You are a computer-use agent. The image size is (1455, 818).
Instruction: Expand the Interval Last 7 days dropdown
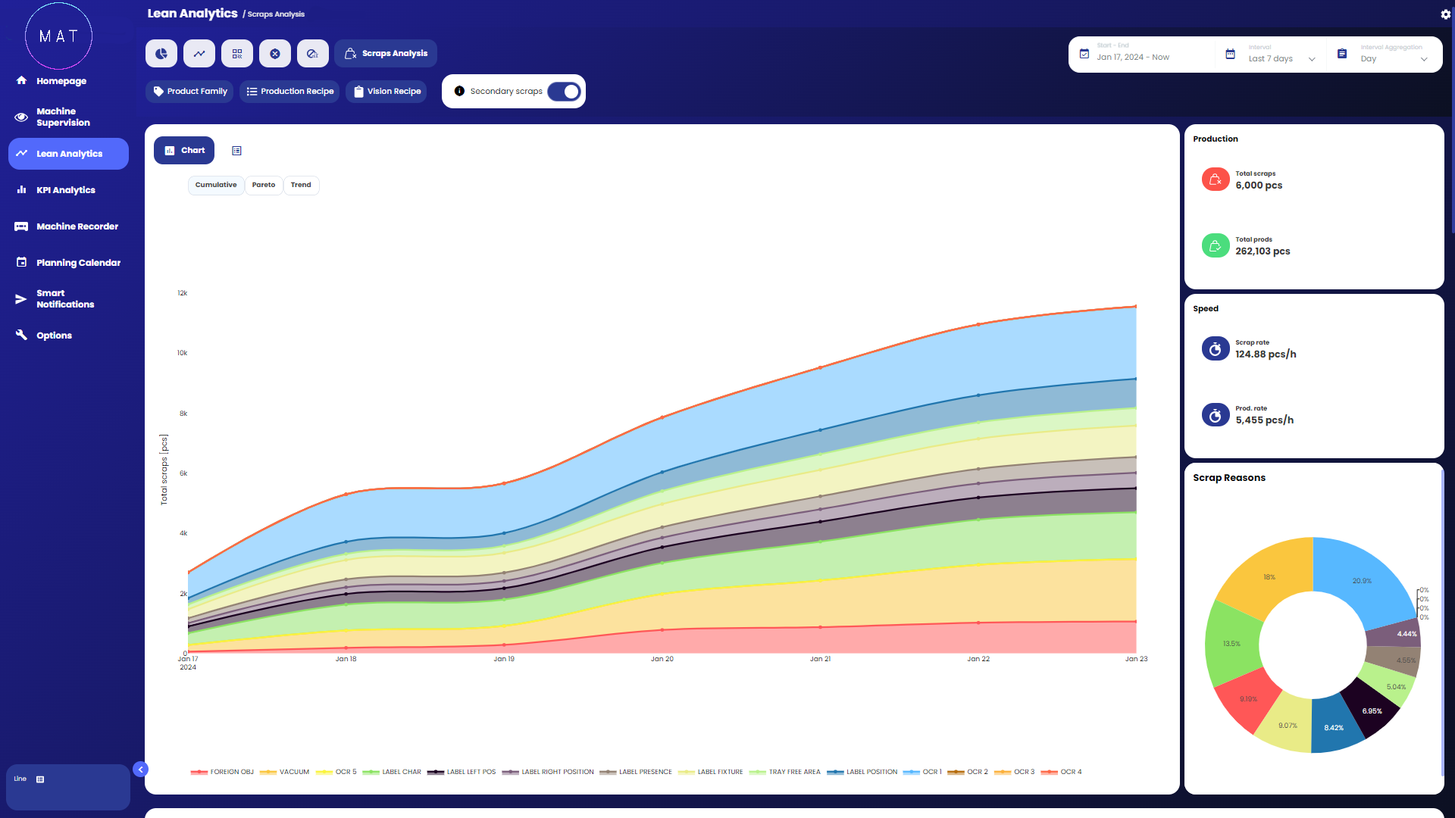[1281, 58]
